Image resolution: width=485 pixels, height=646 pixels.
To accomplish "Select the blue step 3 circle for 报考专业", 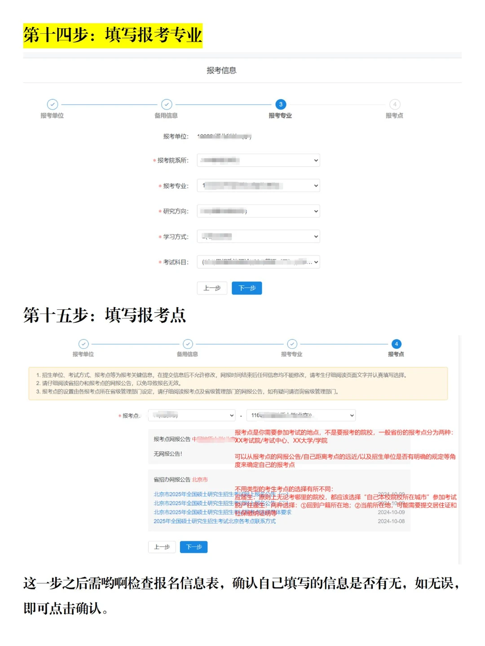I will point(281,104).
